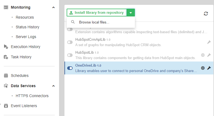The width and height of the screenshot is (214, 116).
Task: Click the wrench icon for HubSpotLib
Action: (209, 55)
